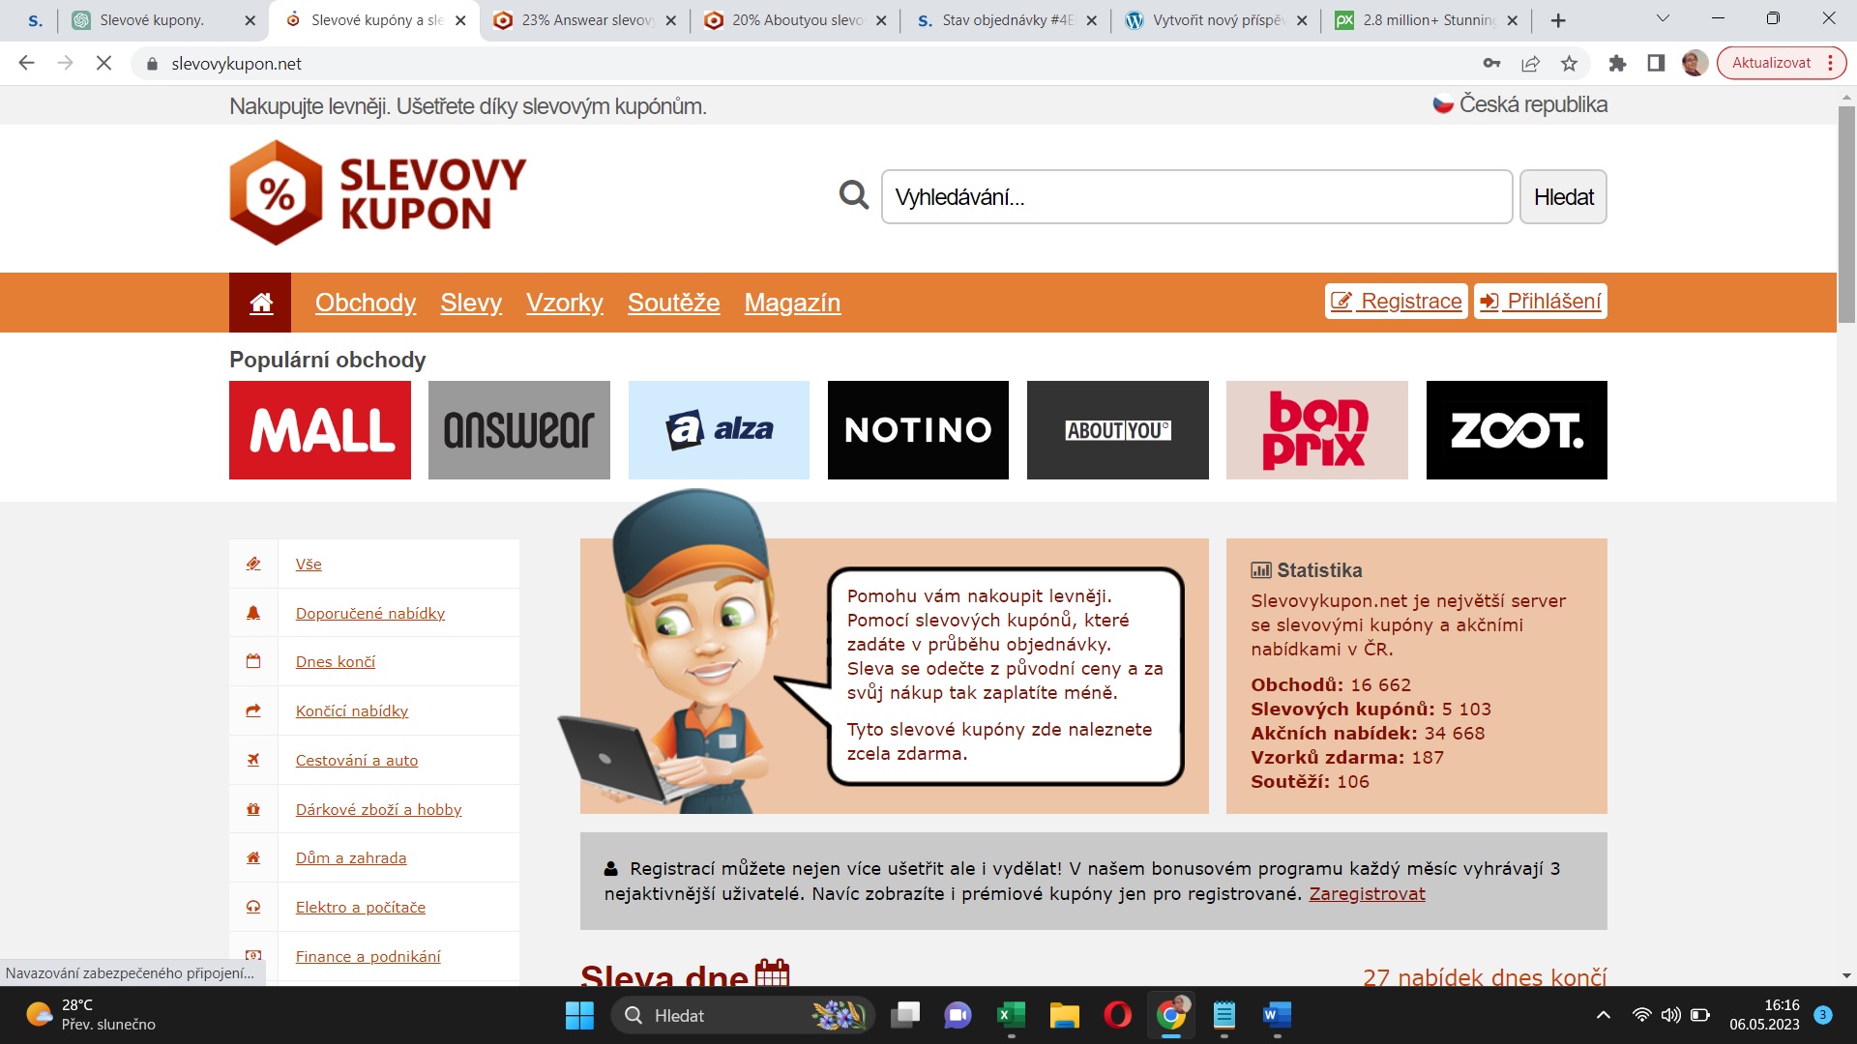Open Chrome extensions puzzle icon
Viewport: 1857px width, 1044px height.
[1617, 64]
